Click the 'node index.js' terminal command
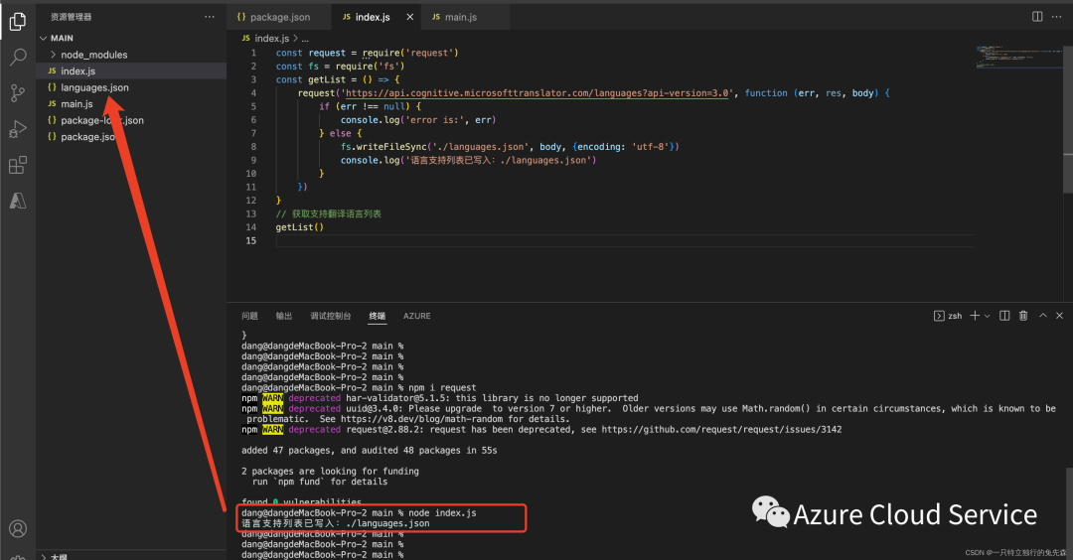The width and height of the screenshot is (1073, 560). click(x=442, y=512)
